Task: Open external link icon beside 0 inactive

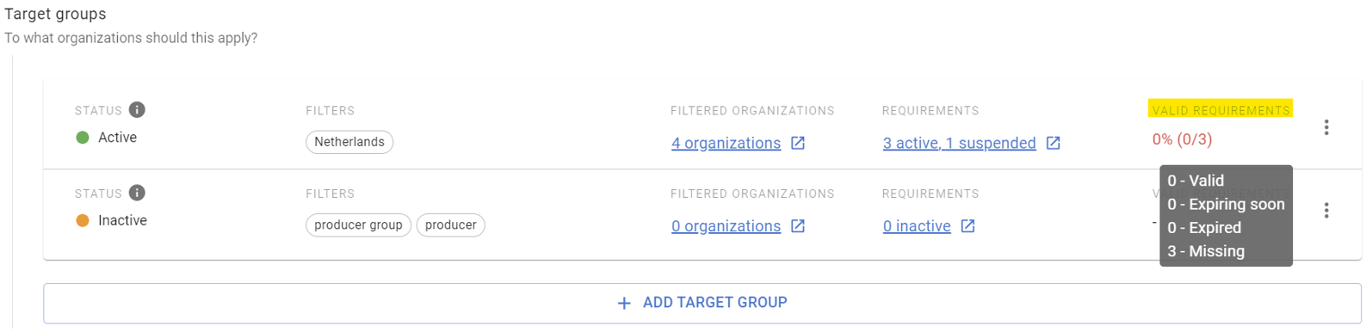Action: (967, 225)
